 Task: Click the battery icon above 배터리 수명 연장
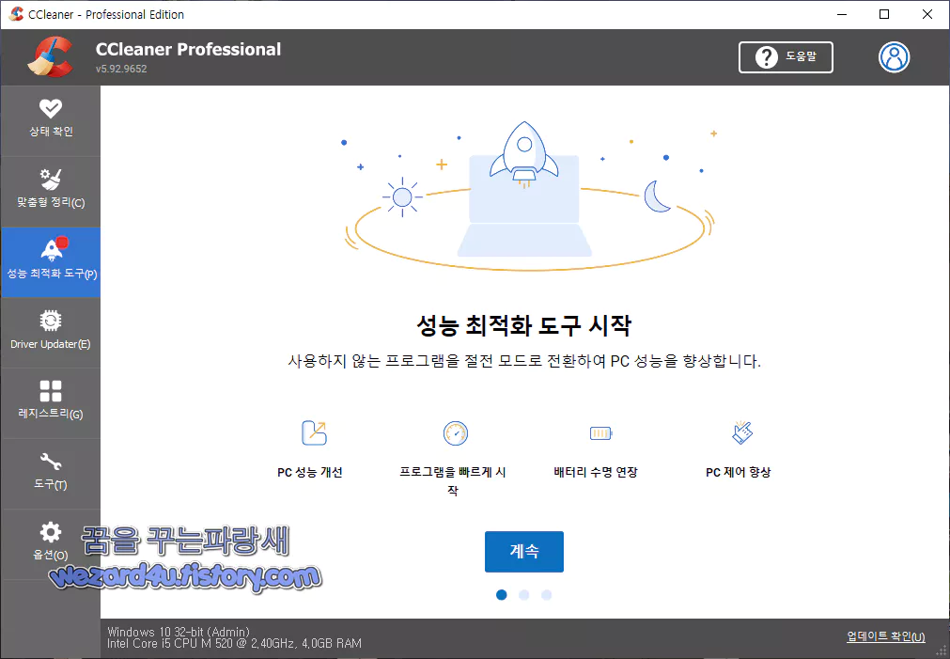(601, 432)
